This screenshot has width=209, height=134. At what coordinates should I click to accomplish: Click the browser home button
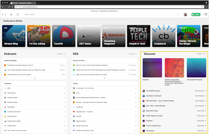tap(12, 7)
